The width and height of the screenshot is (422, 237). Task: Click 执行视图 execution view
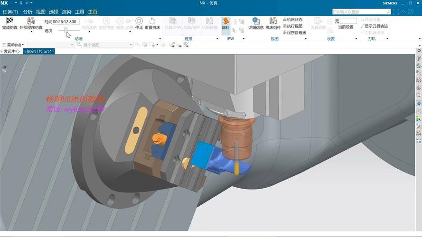292,26
